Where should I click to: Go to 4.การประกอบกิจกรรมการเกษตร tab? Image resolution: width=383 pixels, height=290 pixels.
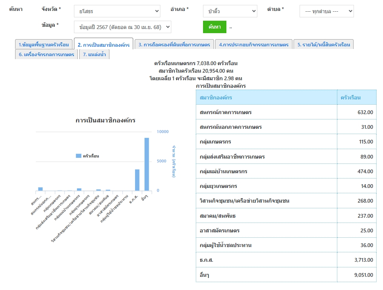(254, 45)
